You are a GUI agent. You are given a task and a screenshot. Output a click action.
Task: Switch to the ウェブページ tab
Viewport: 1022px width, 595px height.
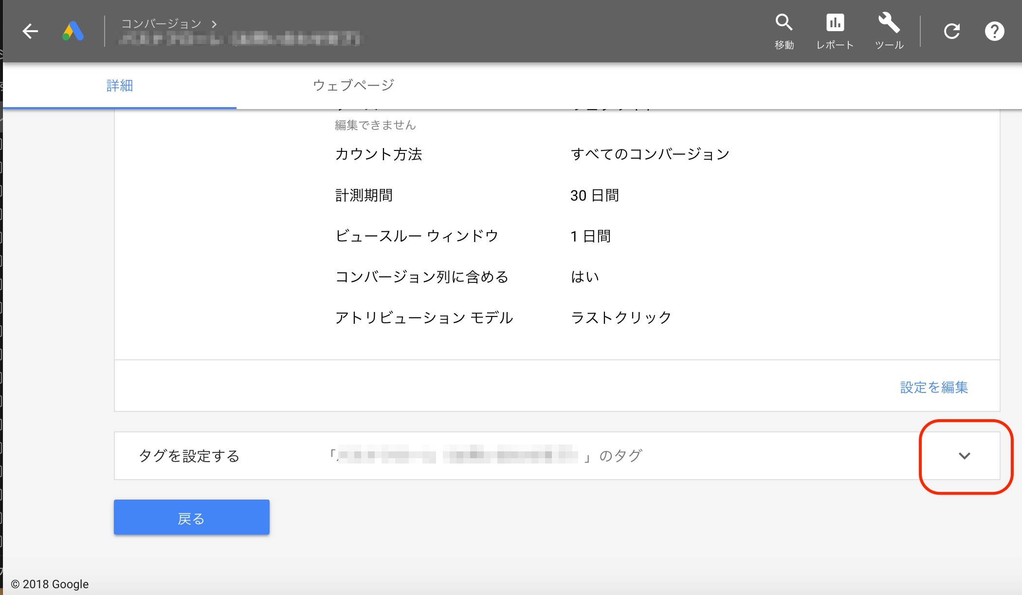(353, 86)
